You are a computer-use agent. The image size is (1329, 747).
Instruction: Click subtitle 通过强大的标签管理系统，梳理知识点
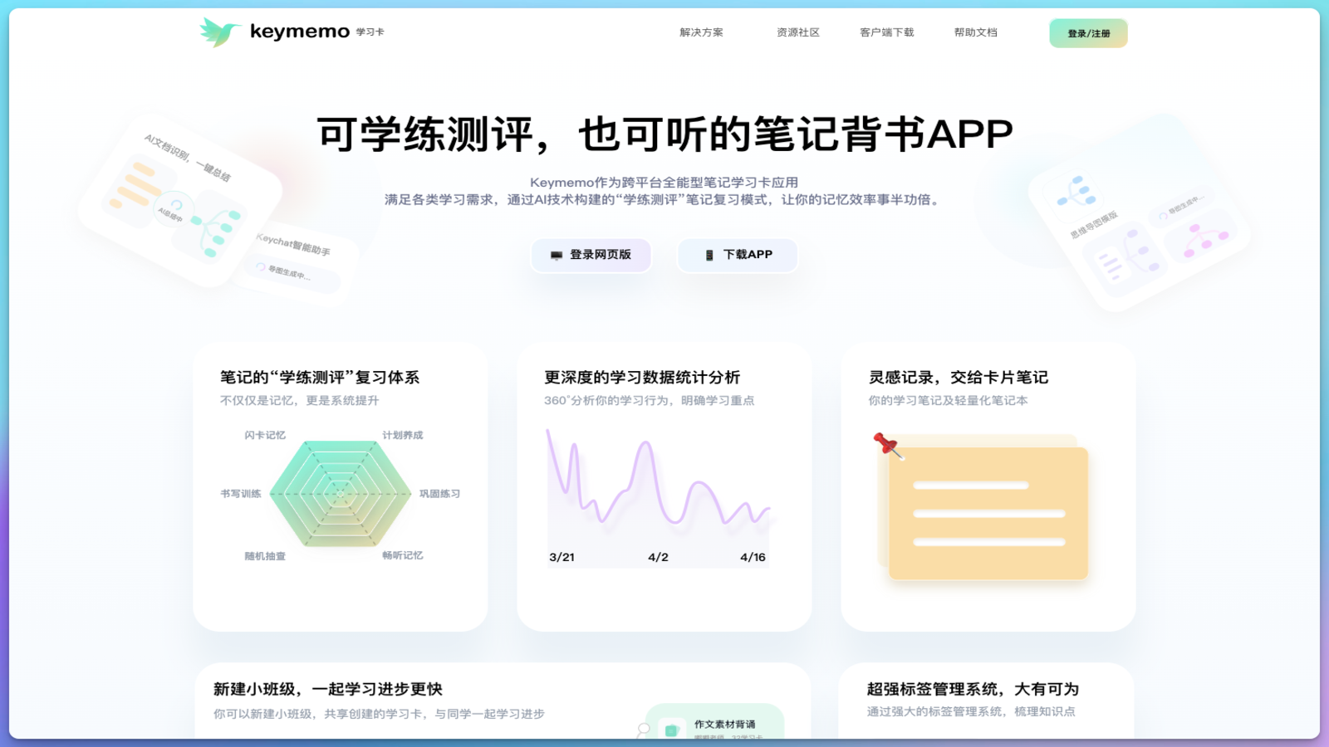point(971,711)
